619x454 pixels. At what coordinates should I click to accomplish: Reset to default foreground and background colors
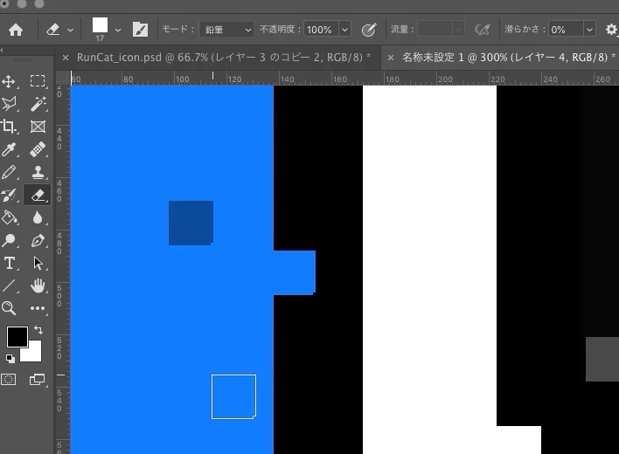10,359
